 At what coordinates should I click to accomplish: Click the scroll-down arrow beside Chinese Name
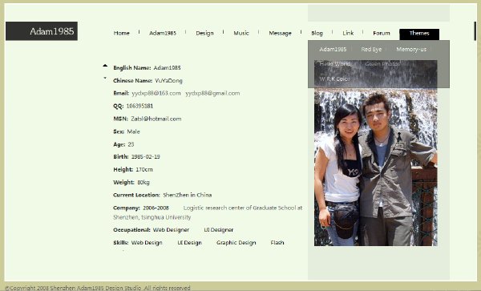[x=105, y=78]
